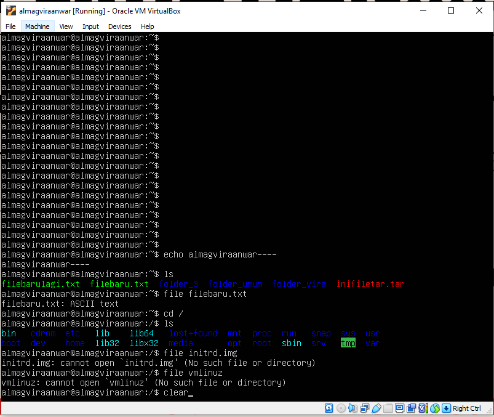Minimize the VirtualBox window
Image resolution: width=494 pixels, height=417 pixels.
423,10
